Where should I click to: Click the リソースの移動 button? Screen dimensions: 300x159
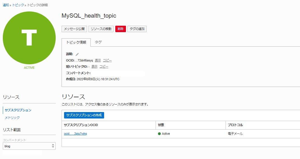101,29
